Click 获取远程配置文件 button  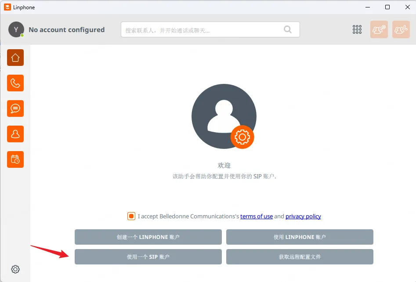point(300,257)
